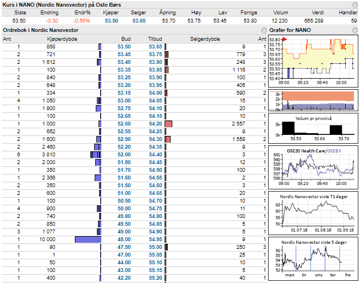Image resolution: width=360 pixels, height=283 pixels.
Task: Click the Ordrebok i Nordic Nanovector panel title
Action: (41, 30)
